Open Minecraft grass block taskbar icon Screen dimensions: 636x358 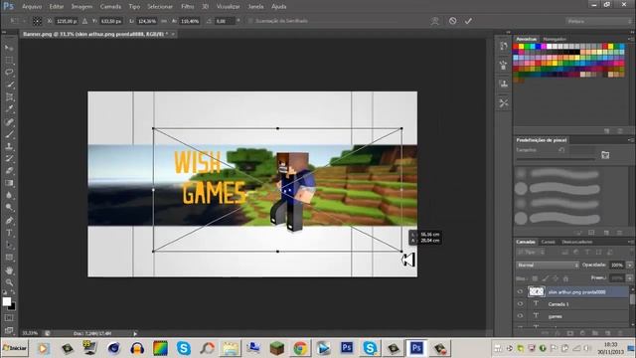coord(277,348)
